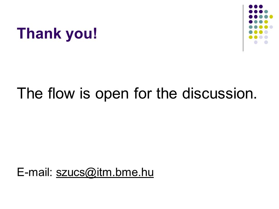This screenshot has width=279, height=209.
Task: Click the word "The" starting the sentence
Action: pos(30,93)
